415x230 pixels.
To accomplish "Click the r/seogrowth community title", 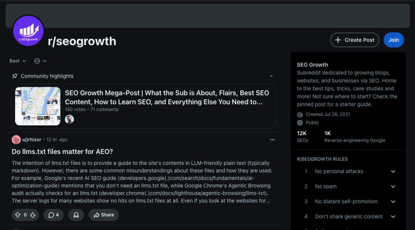I will pos(82,41).
